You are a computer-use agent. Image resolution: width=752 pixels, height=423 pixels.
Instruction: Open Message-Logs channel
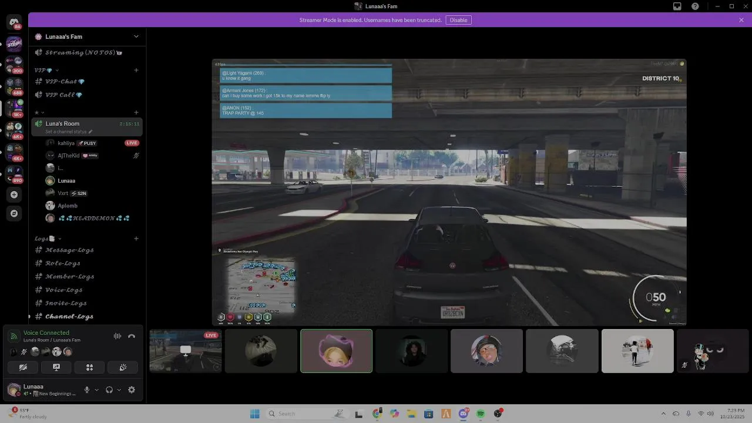point(87,250)
